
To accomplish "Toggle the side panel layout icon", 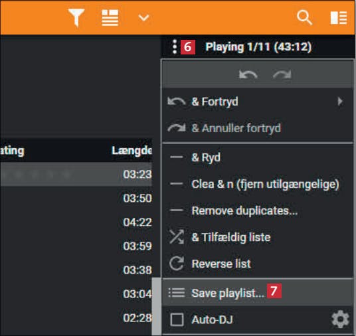I will 339,18.
